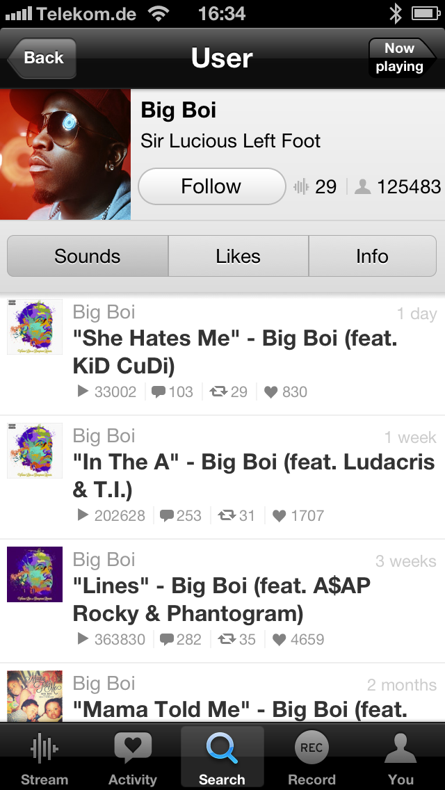
Task: Tap the Follow button
Action: pyautogui.click(x=211, y=186)
